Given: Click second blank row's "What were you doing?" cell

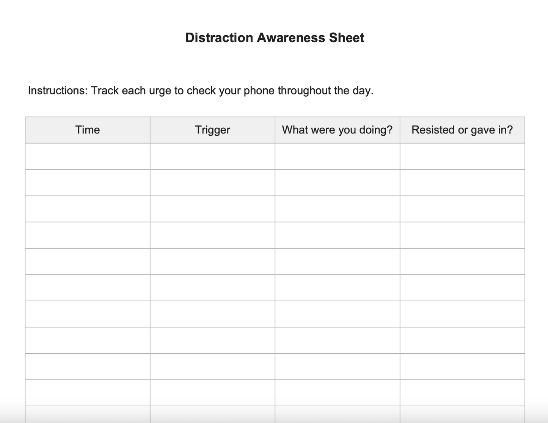Looking at the screenshot, I should tap(337, 183).
